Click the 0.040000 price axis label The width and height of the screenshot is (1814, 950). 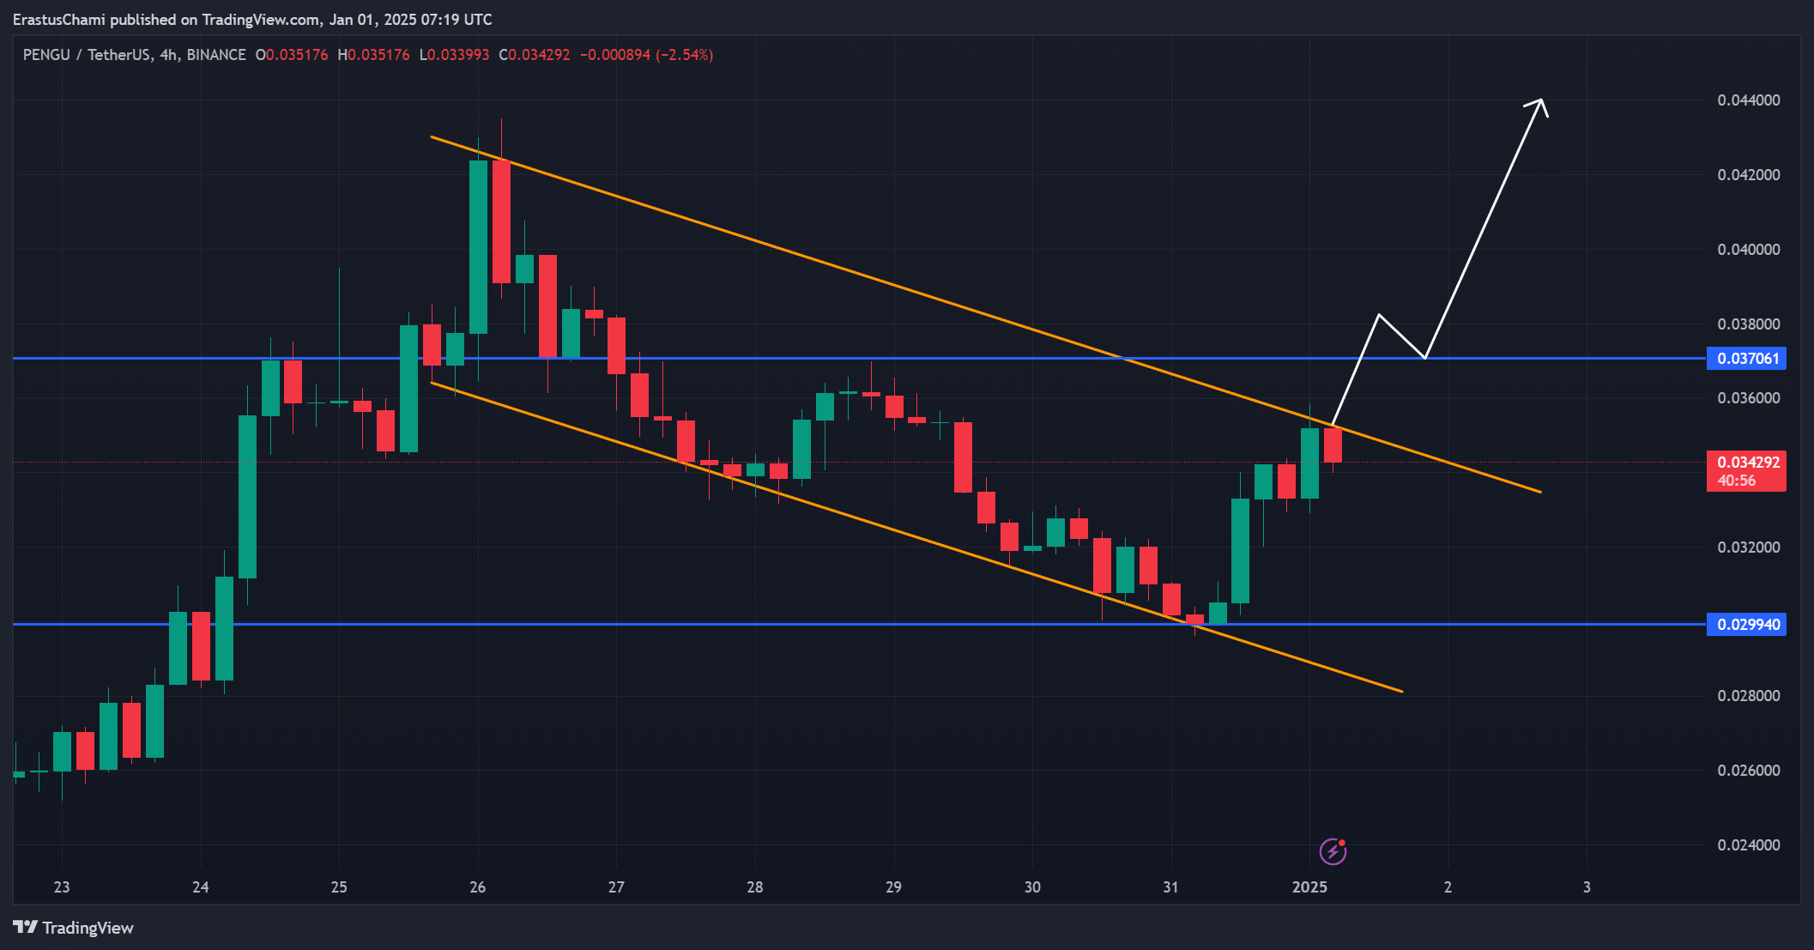1749,250
